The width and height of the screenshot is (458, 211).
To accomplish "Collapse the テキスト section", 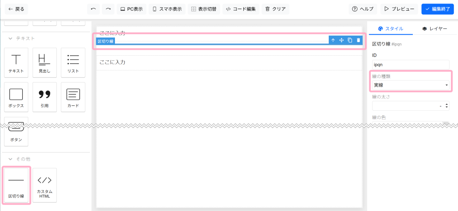I will [x=11, y=38].
